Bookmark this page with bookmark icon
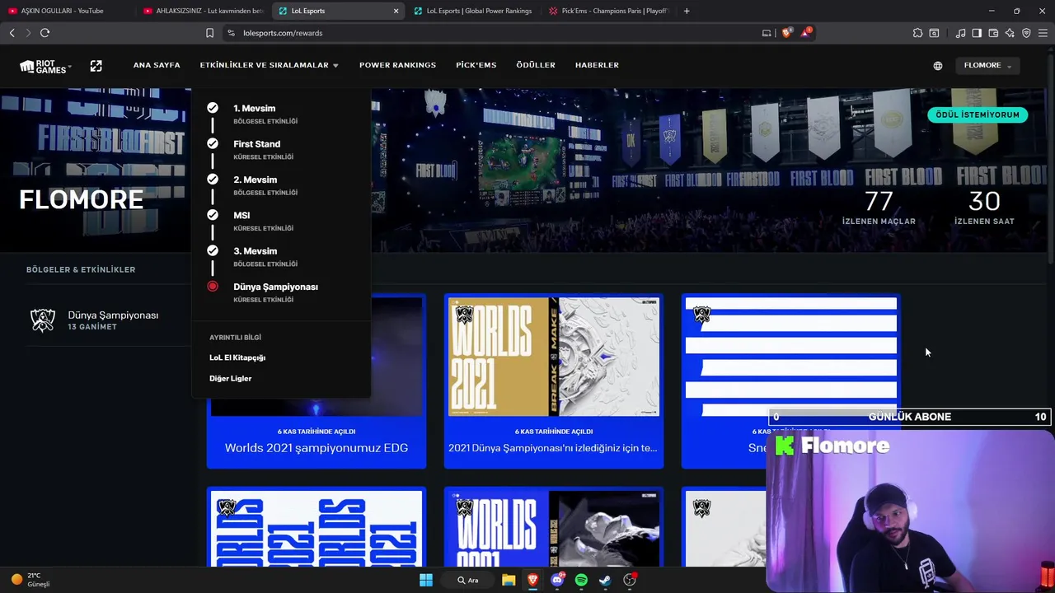The width and height of the screenshot is (1055, 593). click(x=209, y=33)
